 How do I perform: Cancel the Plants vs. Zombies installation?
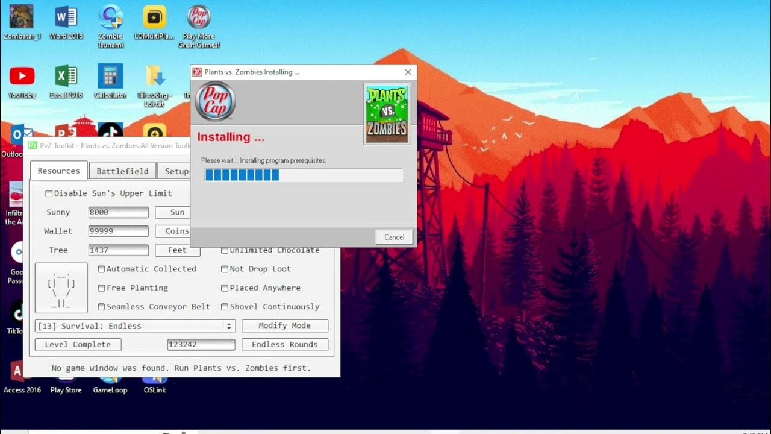click(x=394, y=237)
